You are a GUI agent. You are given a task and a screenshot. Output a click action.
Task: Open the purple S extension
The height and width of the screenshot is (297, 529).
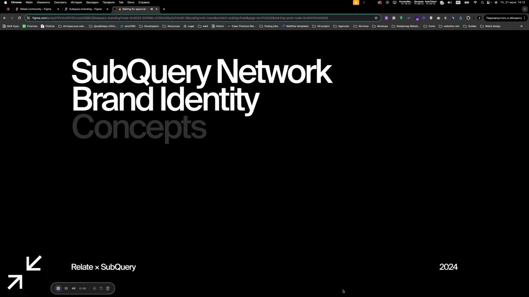[x=386, y=18]
